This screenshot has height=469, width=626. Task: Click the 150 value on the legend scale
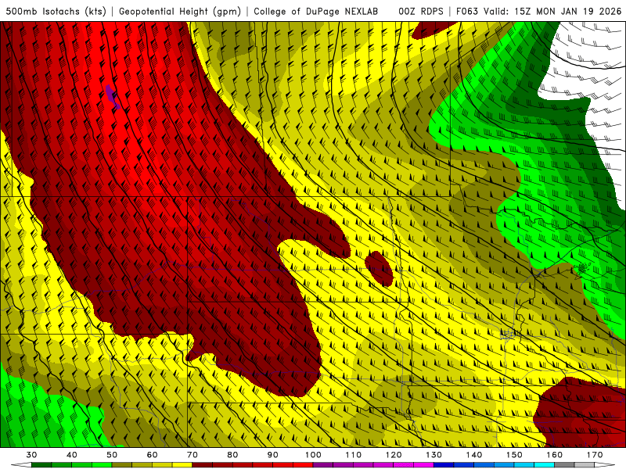[514, 455]
